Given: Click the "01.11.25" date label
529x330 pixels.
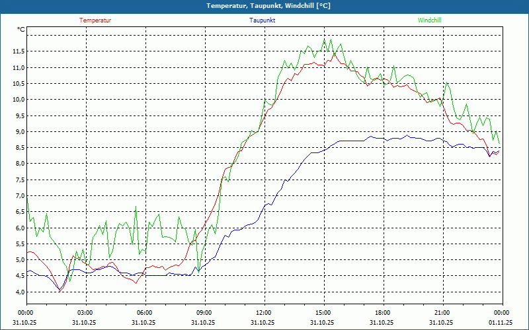Looking at the screenshot, I should pos(501,322).
